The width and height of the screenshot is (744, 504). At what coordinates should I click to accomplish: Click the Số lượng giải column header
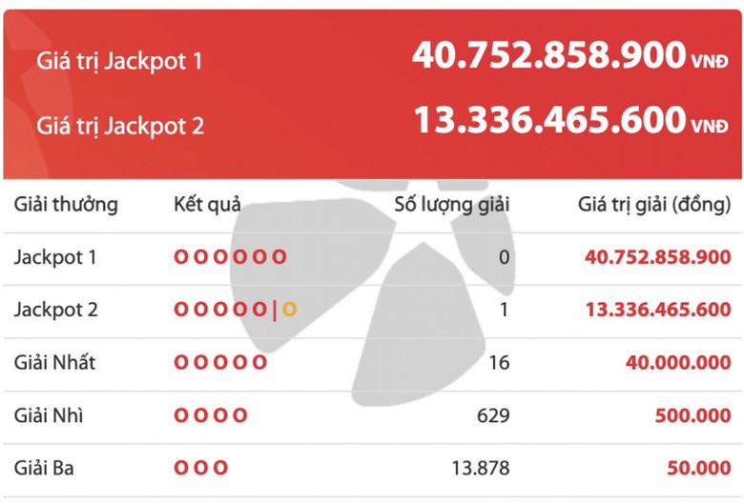pos(453,204)
